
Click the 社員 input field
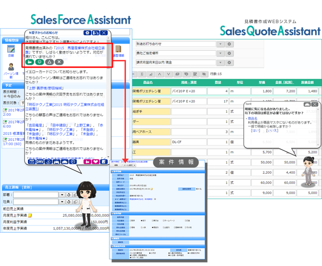coord(36,202)
